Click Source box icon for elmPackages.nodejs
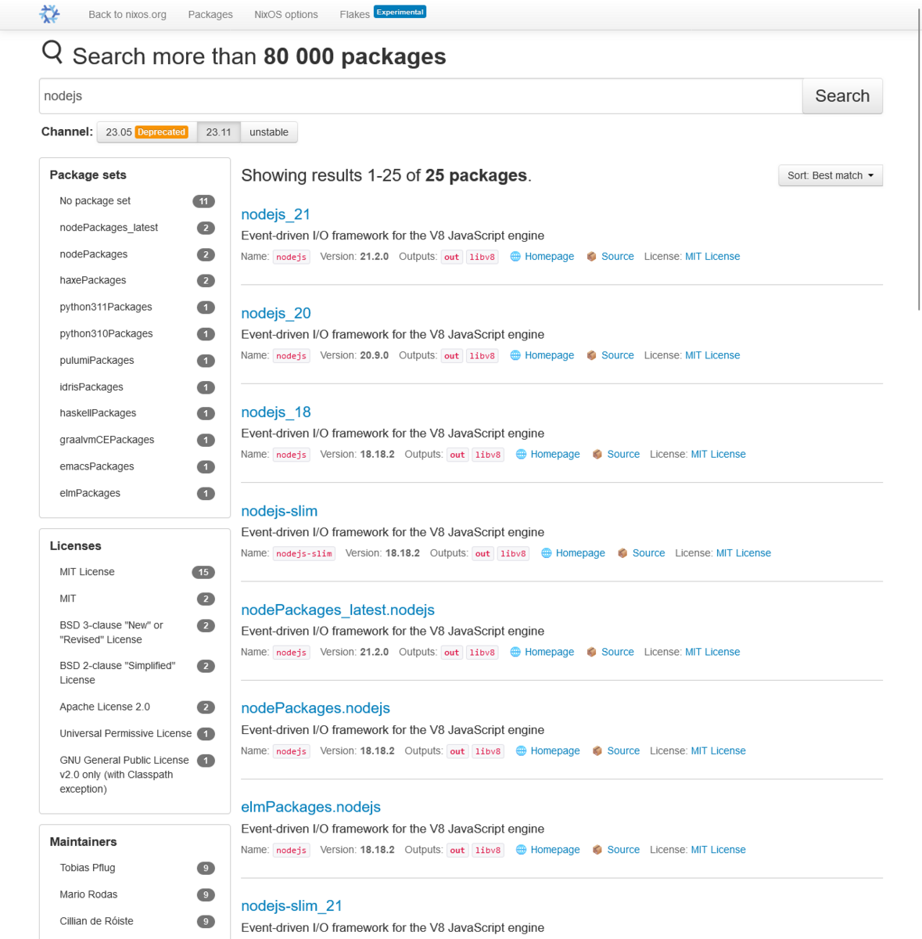 597,850
